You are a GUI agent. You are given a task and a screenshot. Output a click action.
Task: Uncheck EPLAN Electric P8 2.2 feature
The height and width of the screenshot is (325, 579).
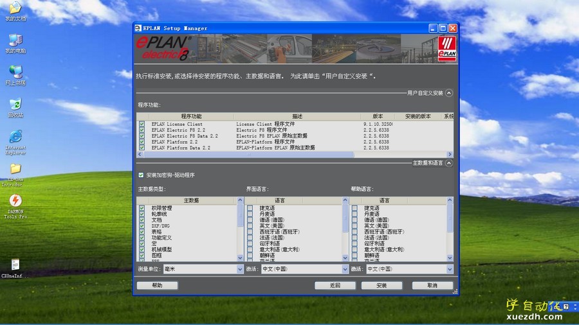click(142, 130)
